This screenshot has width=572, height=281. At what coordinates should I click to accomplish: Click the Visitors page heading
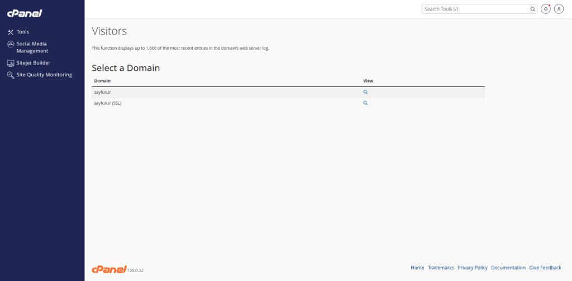(109, 31)
